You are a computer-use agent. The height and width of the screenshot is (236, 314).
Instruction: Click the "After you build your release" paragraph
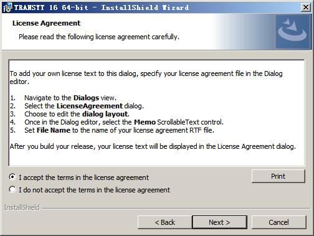(153, 146)
